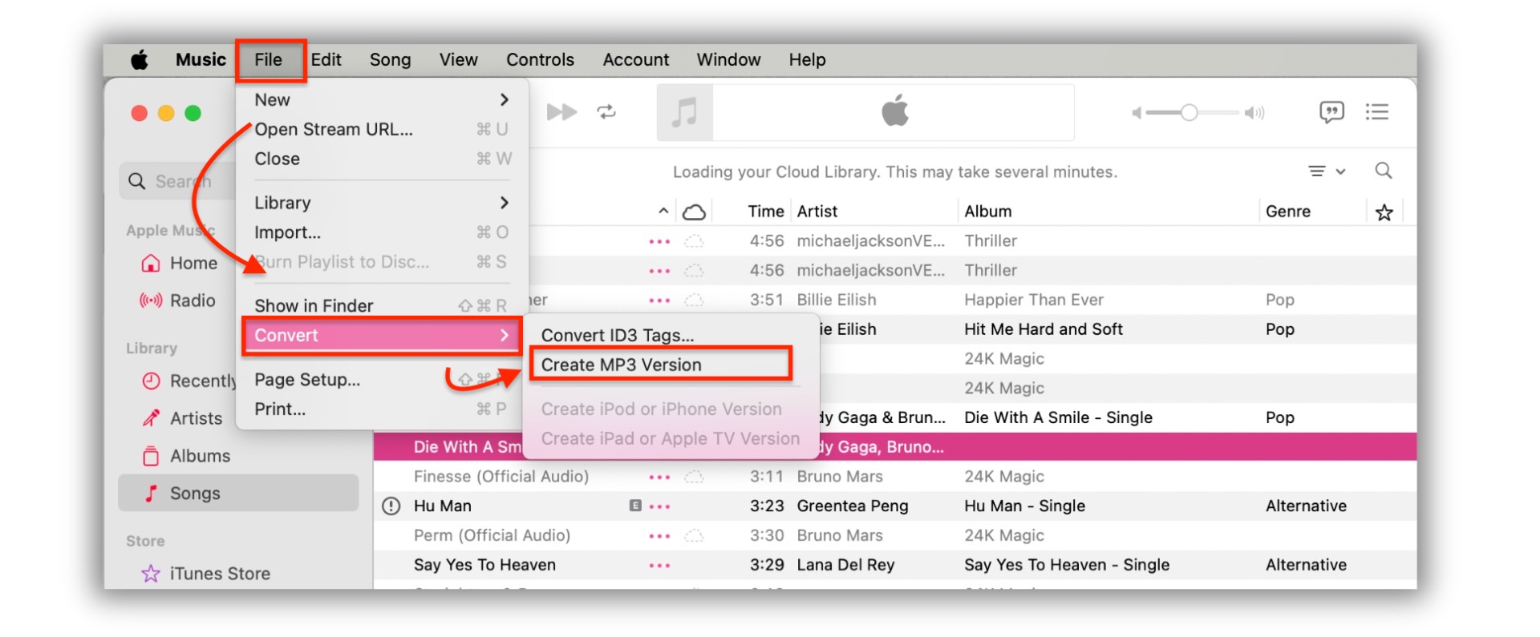Click the explicit badge on Hu Man
The height and width of the screenshot is (637, 1540).
point(635,506)
